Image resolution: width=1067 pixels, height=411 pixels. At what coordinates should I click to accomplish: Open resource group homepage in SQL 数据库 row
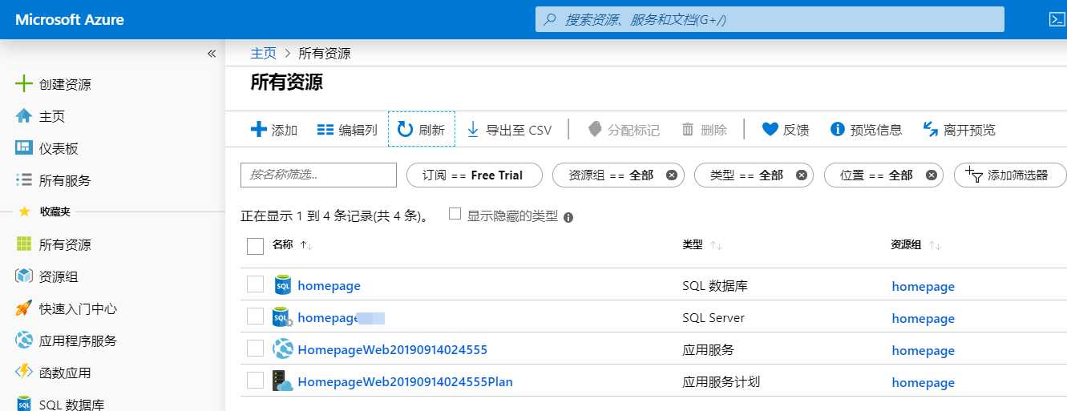tap(924, 286)
